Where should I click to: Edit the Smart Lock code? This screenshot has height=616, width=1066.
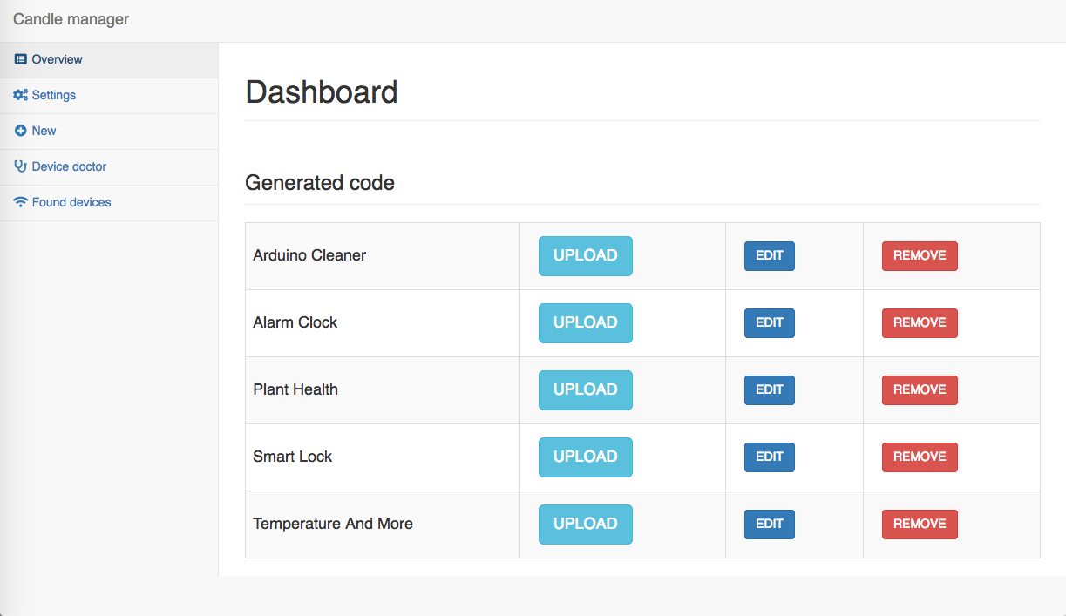[769, 457]
